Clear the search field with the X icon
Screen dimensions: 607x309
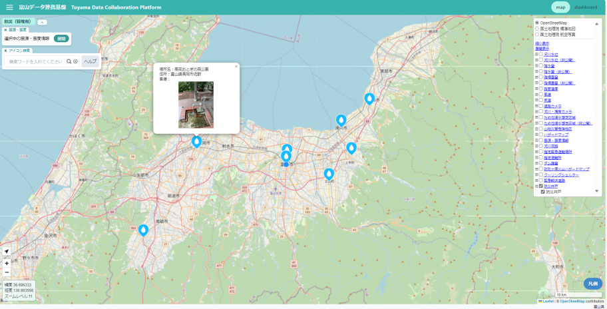[76, 61]
